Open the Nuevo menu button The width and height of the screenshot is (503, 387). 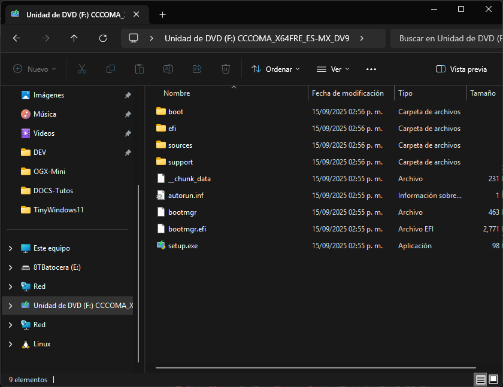[35, 69]
